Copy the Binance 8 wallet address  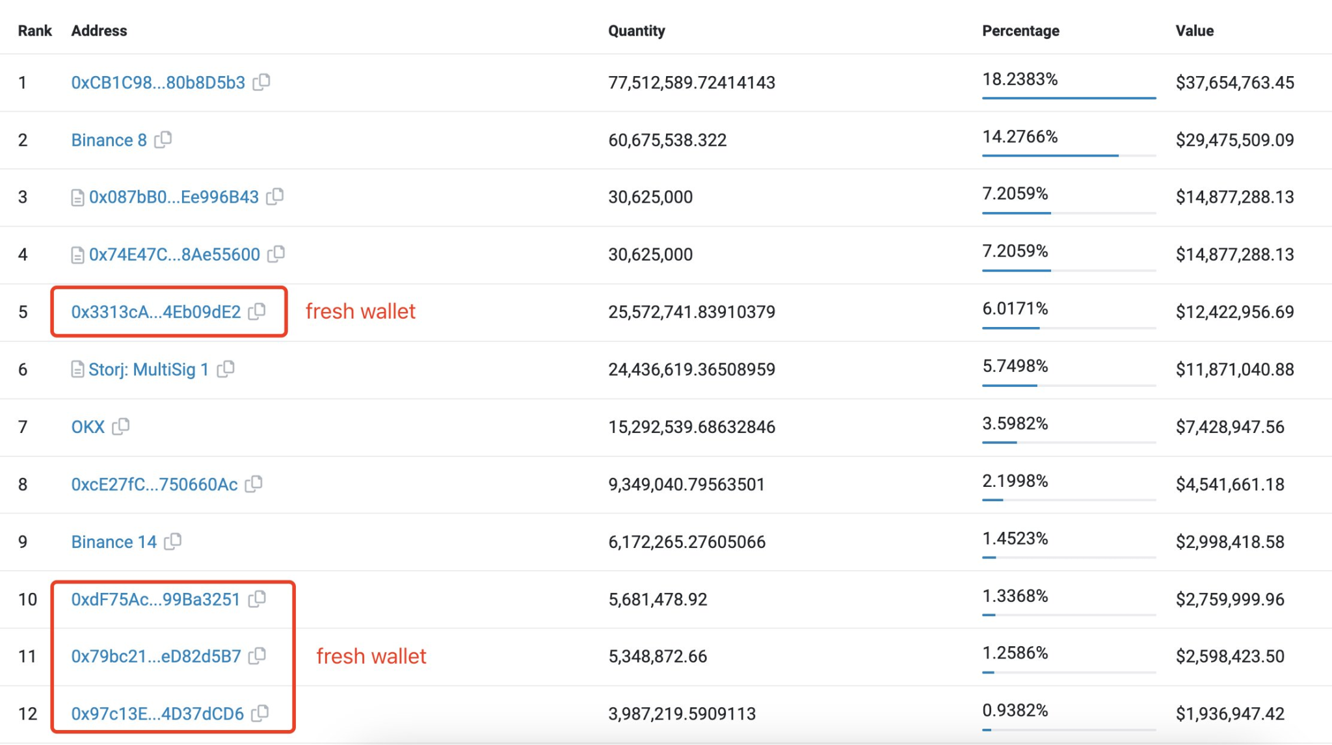click(165, 140)
